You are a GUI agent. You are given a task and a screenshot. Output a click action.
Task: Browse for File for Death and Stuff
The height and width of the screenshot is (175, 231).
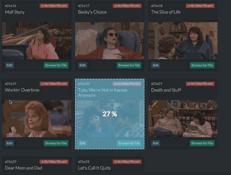(x=202, y=143)
